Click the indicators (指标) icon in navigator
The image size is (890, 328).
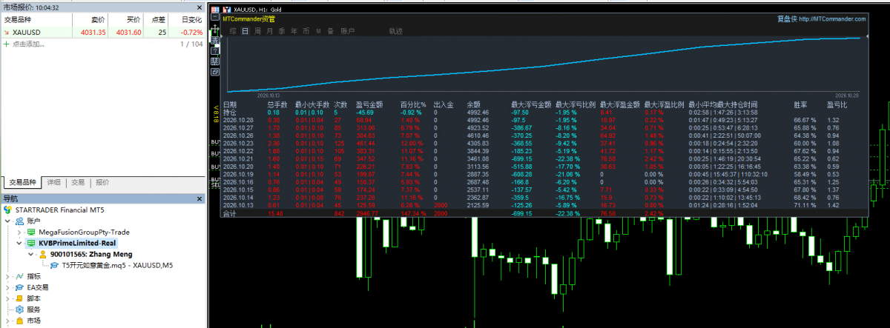(x=20, y=276)
